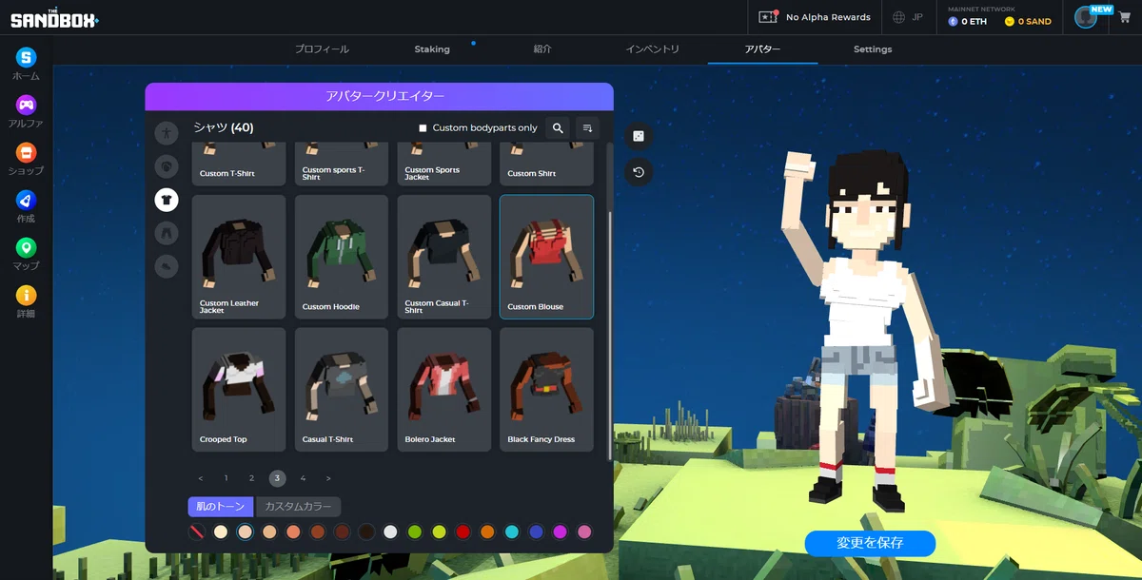Open the マップ map pin icon
Image resolution: width=1142 pixels, height=580 pixels.
pos(26,247)
